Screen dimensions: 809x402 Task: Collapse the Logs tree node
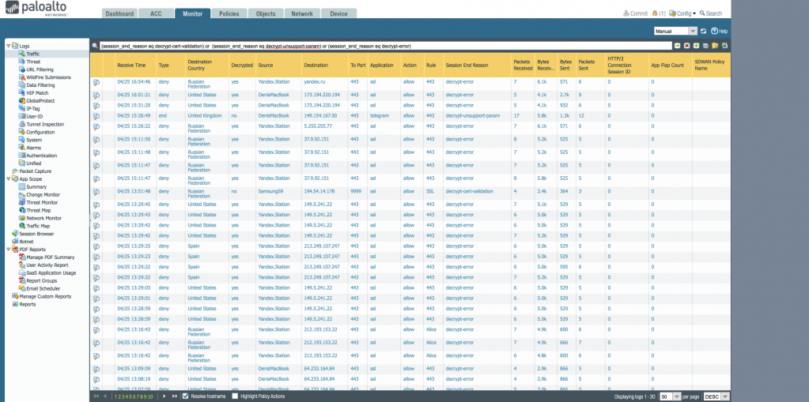9,46
